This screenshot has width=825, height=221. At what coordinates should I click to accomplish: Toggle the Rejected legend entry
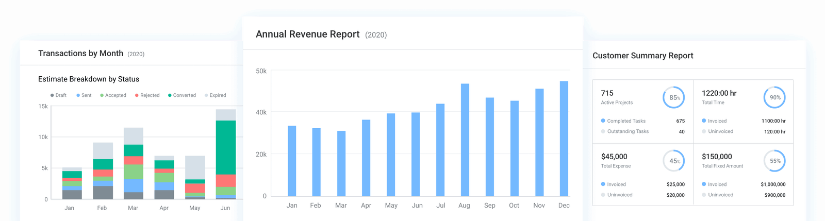click(x=147, y=95)
